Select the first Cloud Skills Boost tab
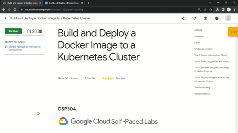Viewport: 238px width, 133px height. coord(22,3)
